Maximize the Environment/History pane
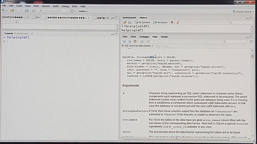This screenshot has width=257, height=144. click(251, 18)
